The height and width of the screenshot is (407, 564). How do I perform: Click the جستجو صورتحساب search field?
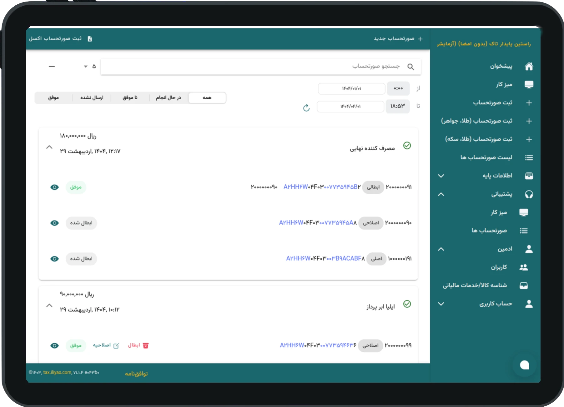[261, 67]
